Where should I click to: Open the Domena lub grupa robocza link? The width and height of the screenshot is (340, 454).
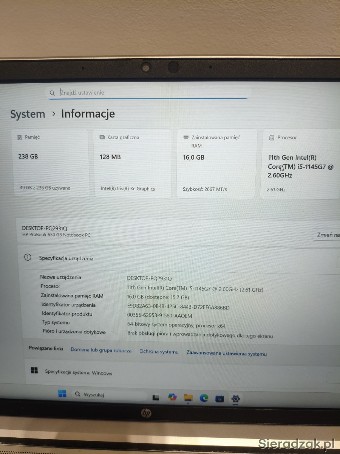[x=101, y=350]
